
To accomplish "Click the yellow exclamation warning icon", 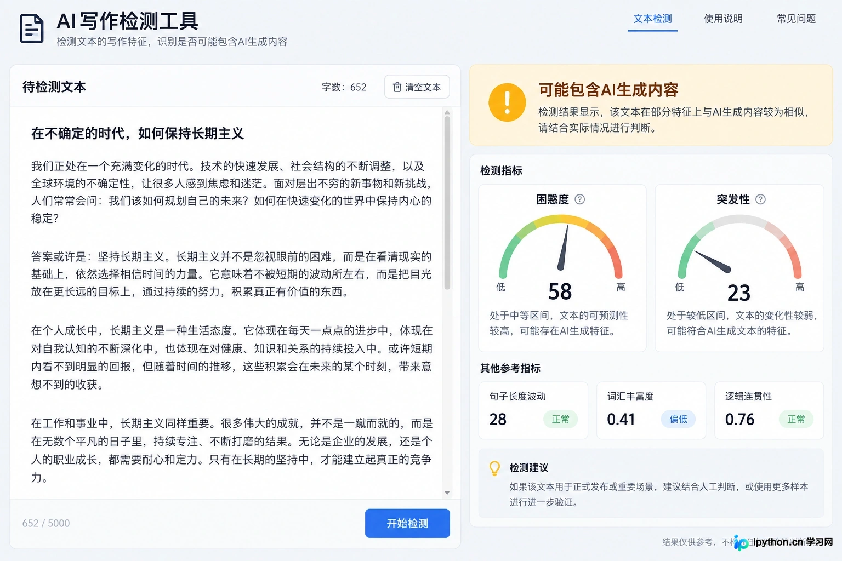I will tap(507, 102).
